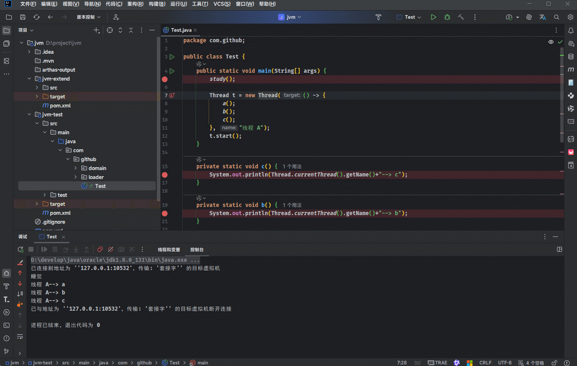Screen dimensions: 577x366
Task: Collapse the jvm-test module node
Action: pyautogui.click(x=29, y=115)
